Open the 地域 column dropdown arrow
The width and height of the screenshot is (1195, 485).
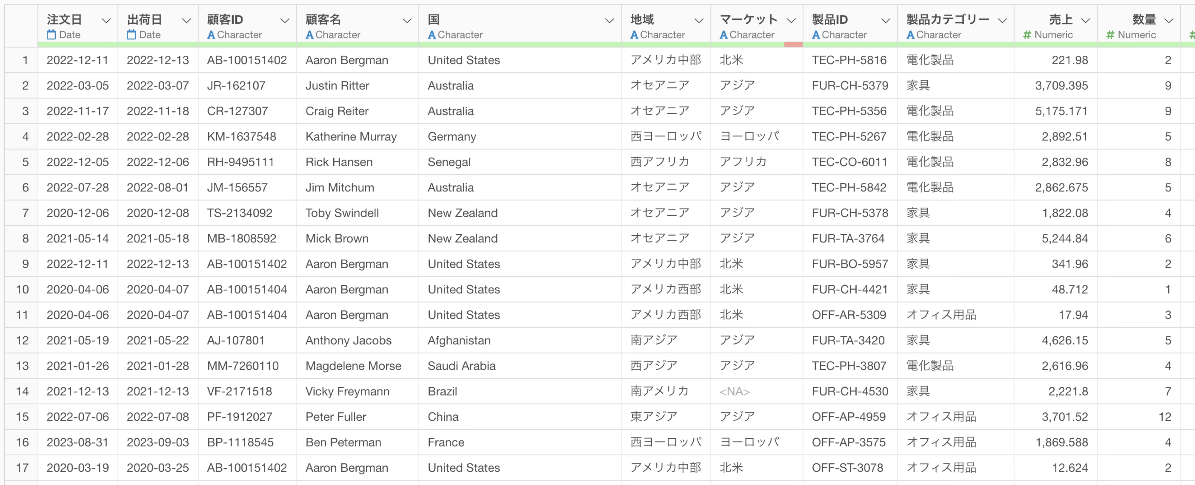[699, 21]
